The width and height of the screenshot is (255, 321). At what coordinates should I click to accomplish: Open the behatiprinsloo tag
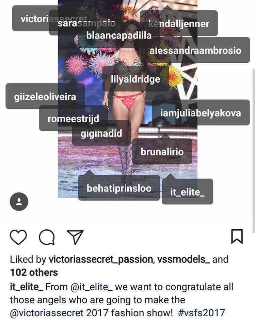pyautogui.click(x=119, y=188)
